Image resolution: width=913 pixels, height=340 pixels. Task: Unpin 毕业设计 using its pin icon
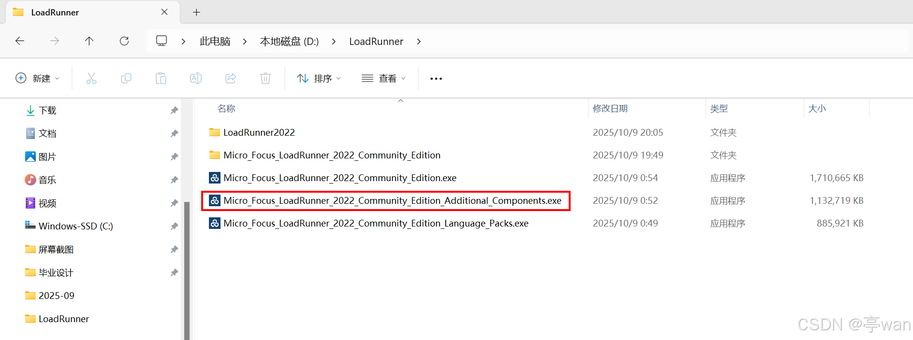174,273
